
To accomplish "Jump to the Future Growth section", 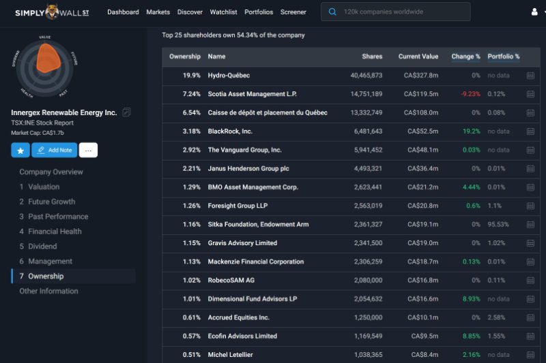I will (47, 202).
